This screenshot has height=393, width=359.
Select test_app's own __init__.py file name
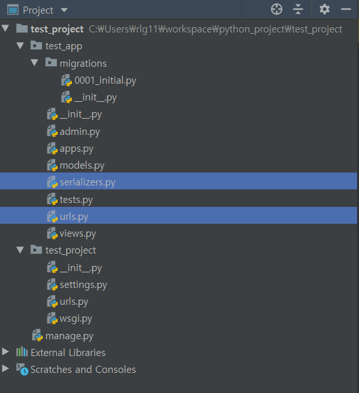[80, 115]
